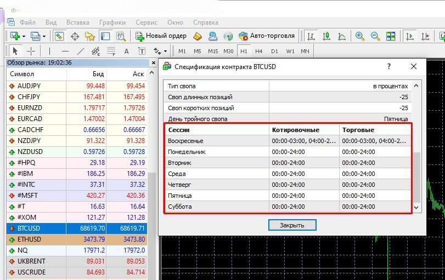
Task: Draw a horizontal line tool
Action: 65,52
